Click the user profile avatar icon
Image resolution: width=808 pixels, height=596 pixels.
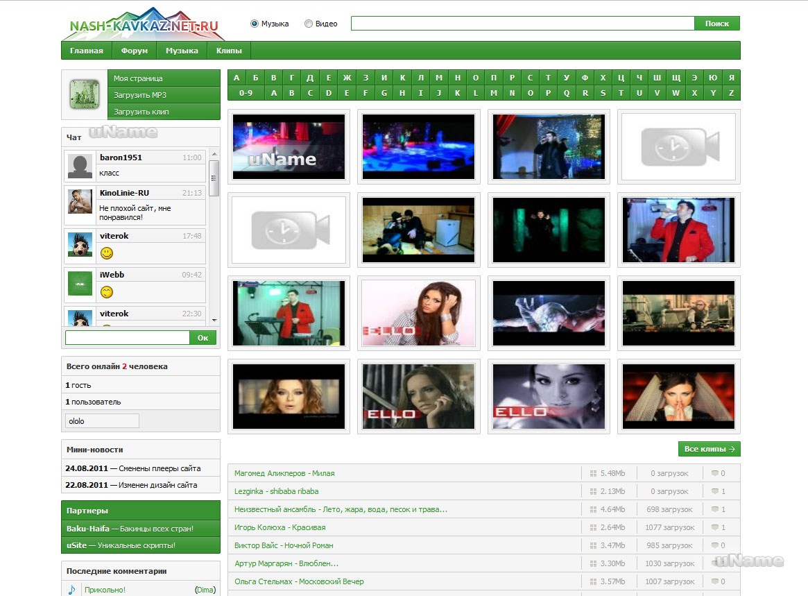point(85,94)
